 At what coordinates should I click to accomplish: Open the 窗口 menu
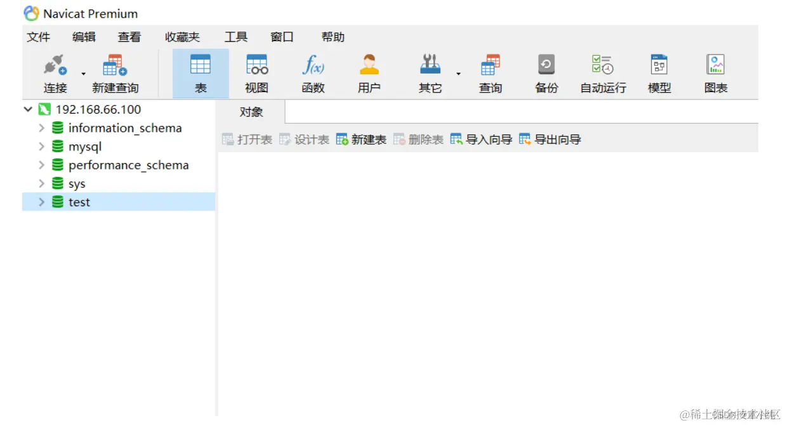(282, 37)
